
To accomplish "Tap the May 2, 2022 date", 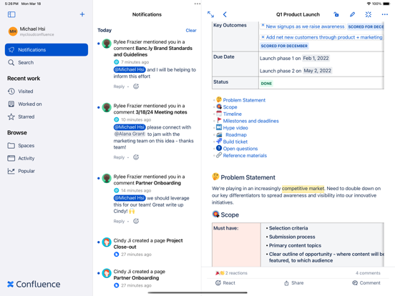I will [318, 71].
